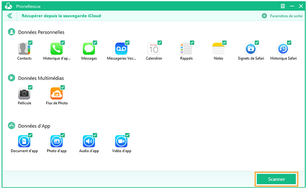This screenshot has width=307, height=189.
Task: Uncheck the Signets de Safari checkbox
Action: (257, 43)
